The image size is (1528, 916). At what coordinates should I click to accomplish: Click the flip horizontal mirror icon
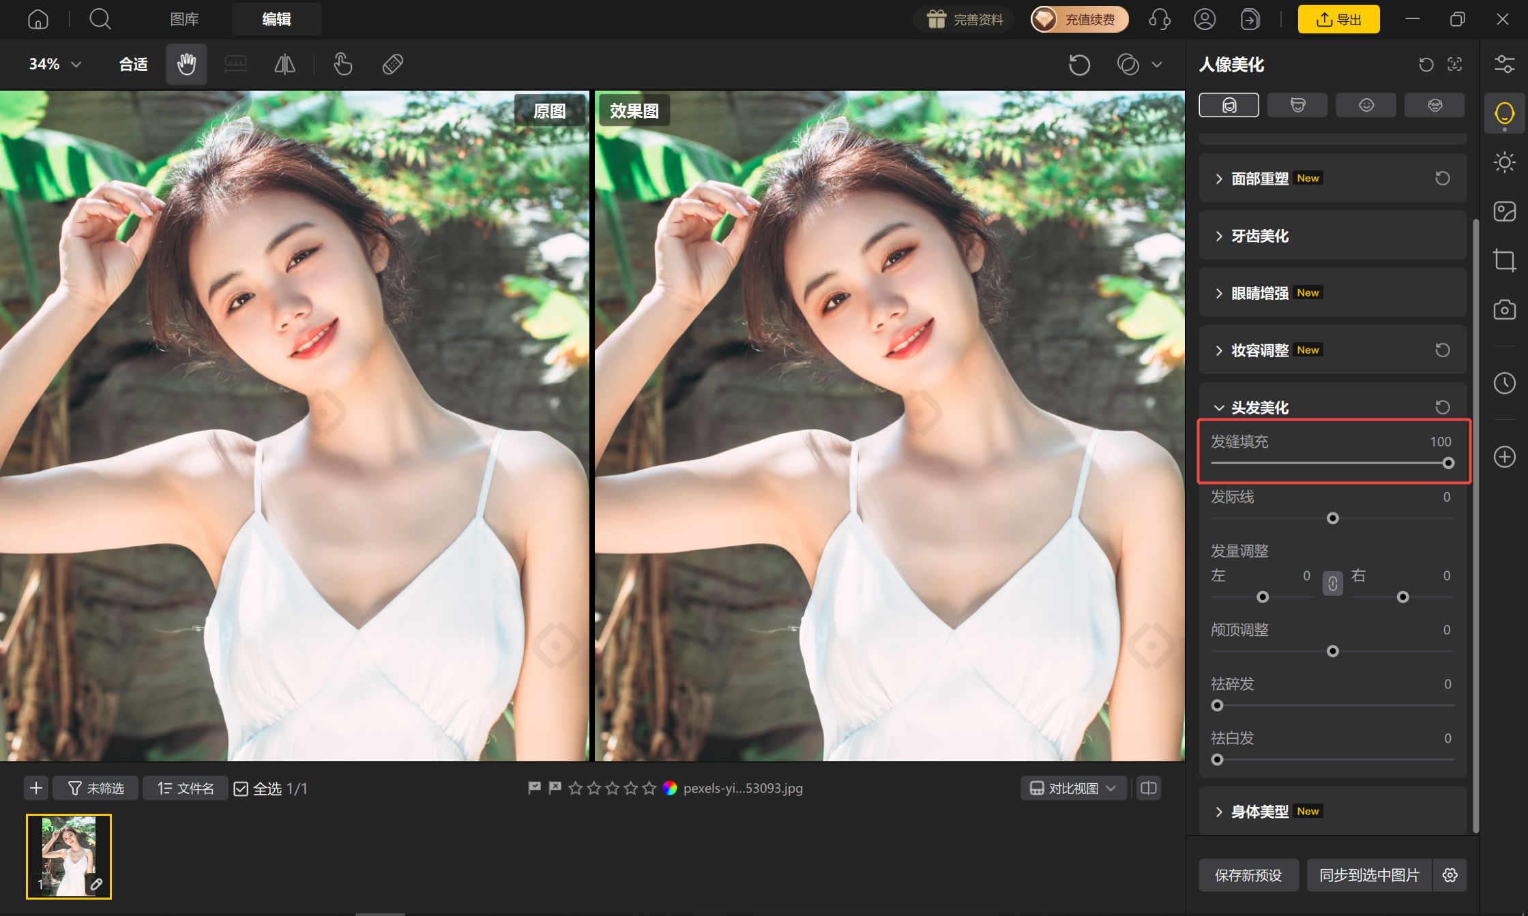(284, 64)
